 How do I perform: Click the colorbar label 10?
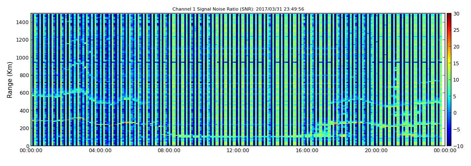(x=456, y=80)
